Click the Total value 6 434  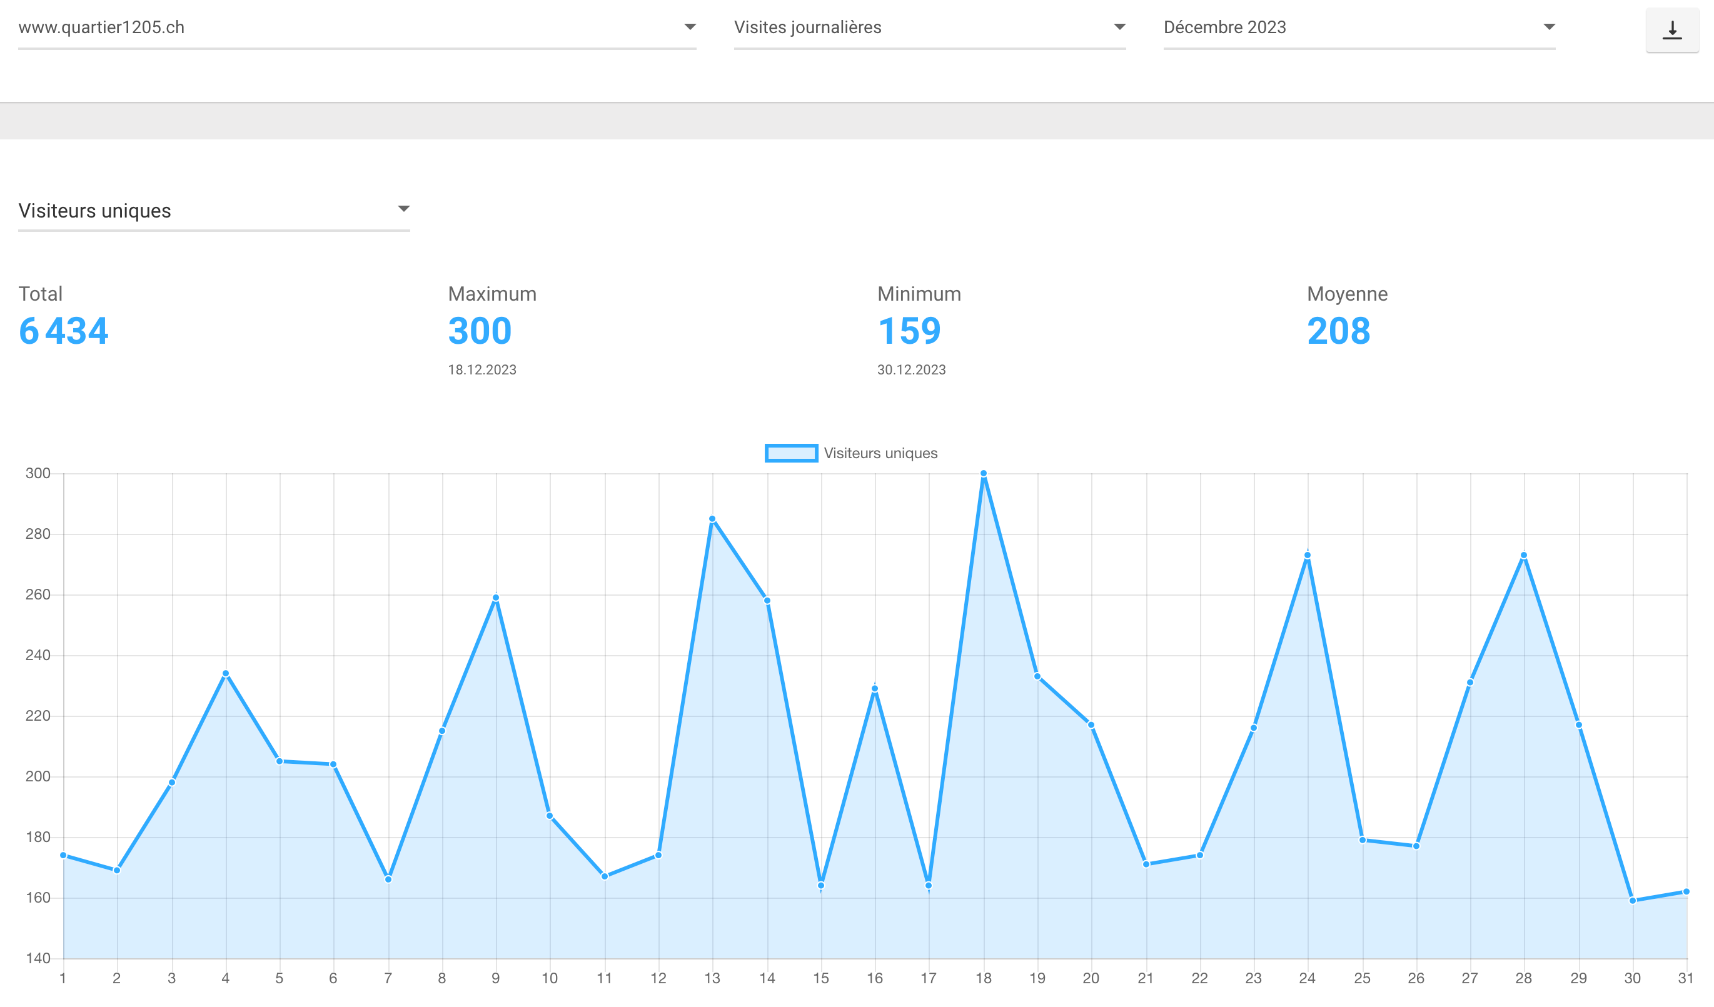[63, 332]
